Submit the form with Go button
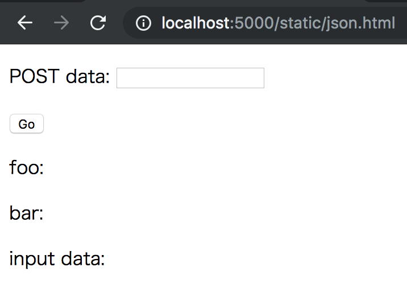Image resolution: width=407 pixels, height=304 pixels. (27, 124)
